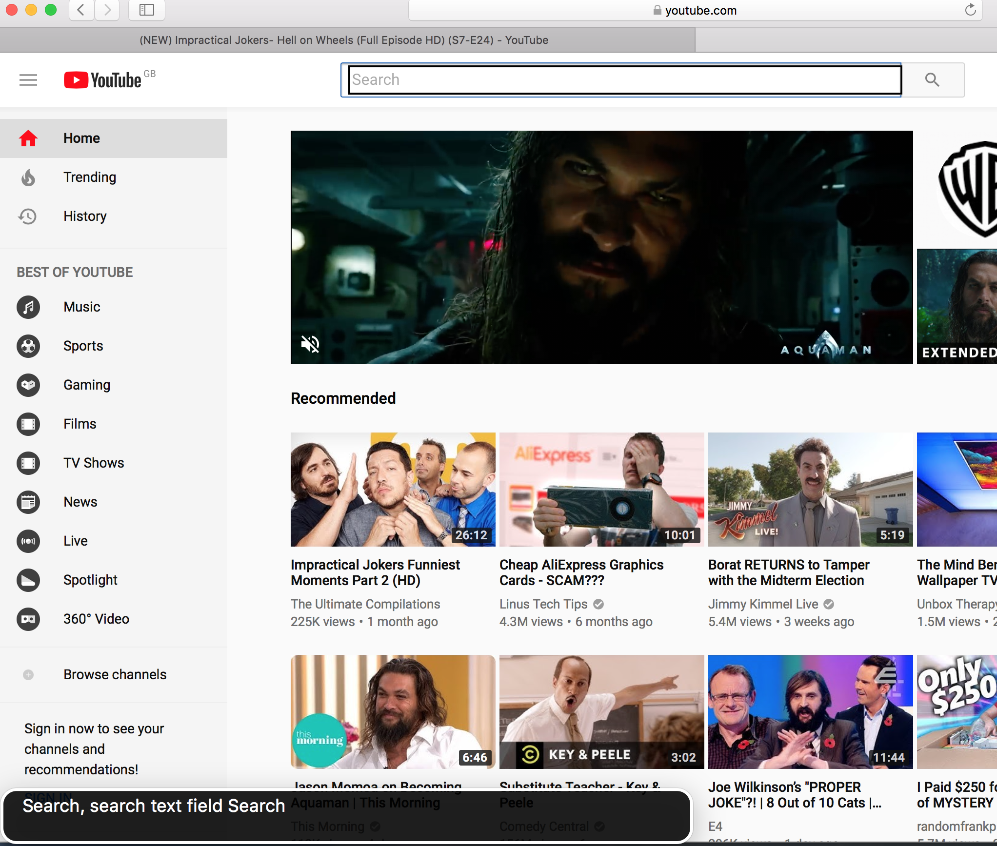The image size is (997, 846).
Task: Click the 360° Video headset icon
Action: click(x=28, y=619)
